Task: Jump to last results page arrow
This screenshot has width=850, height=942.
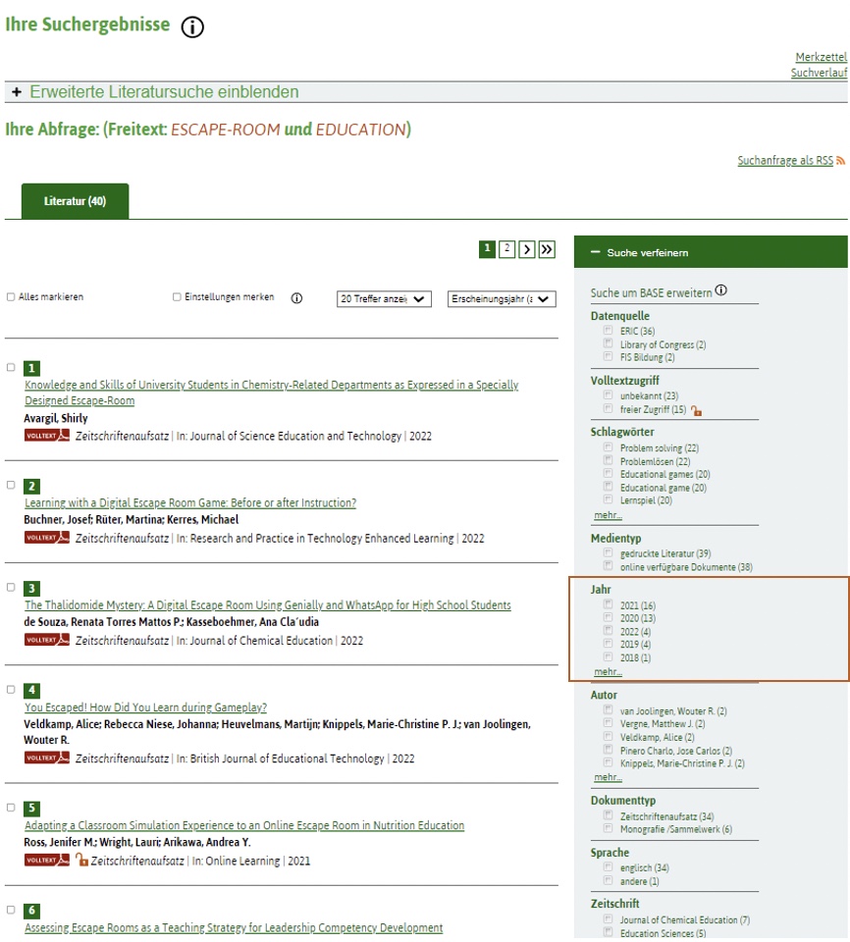Action: coord(547,249)
